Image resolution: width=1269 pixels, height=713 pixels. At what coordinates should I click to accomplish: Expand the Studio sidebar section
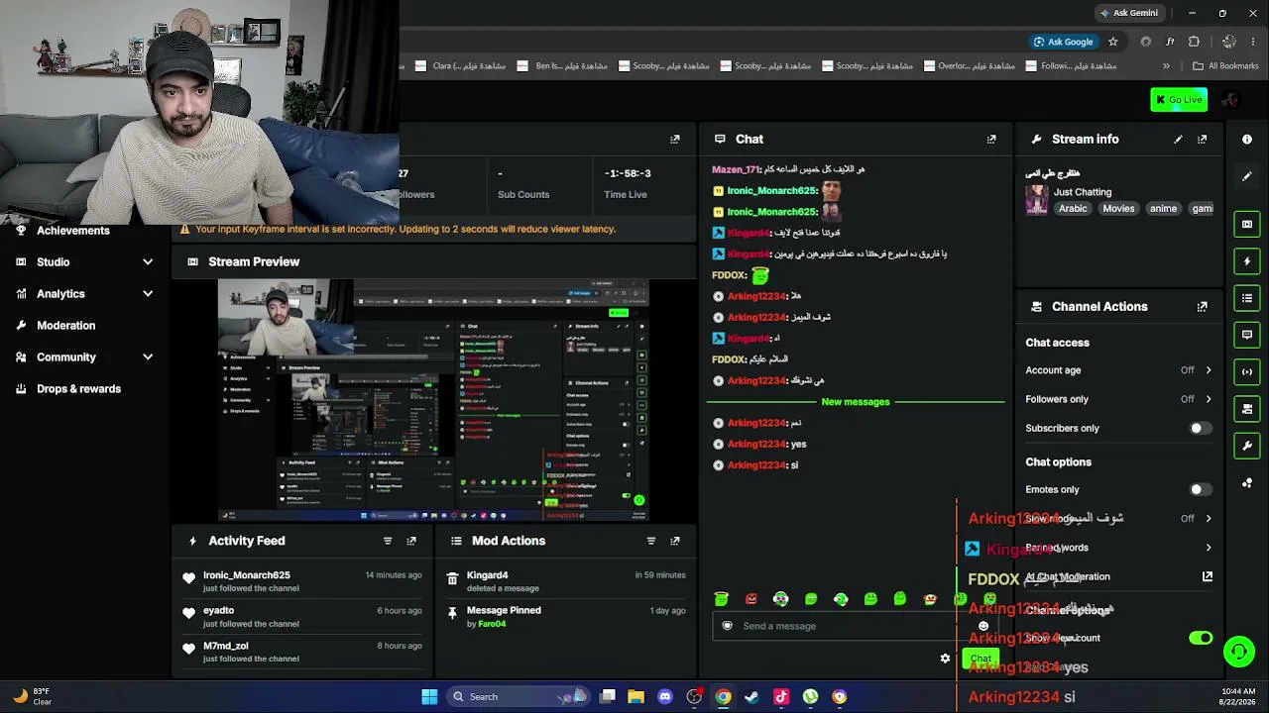148,262
